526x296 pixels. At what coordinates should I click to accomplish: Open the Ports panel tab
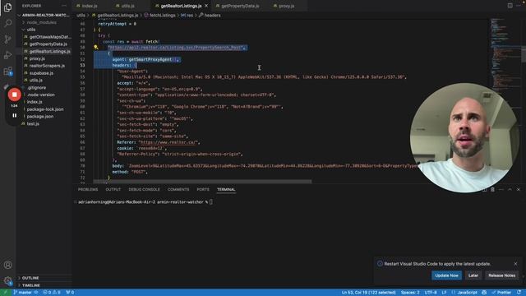pyautogui.click(x=203, y=190)
